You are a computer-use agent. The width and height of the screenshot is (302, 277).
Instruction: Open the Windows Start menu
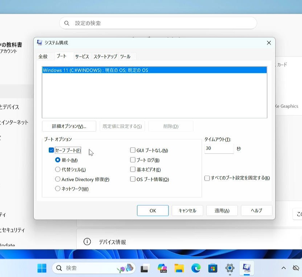click(x=42, y=268)
